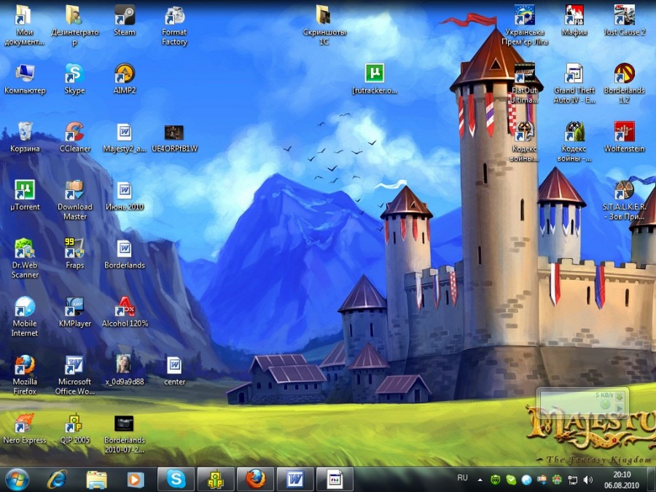The image size is (656, 492).
Task: Click the FlatOut Ultimate shortcut
Action: [x=524, y=84]
